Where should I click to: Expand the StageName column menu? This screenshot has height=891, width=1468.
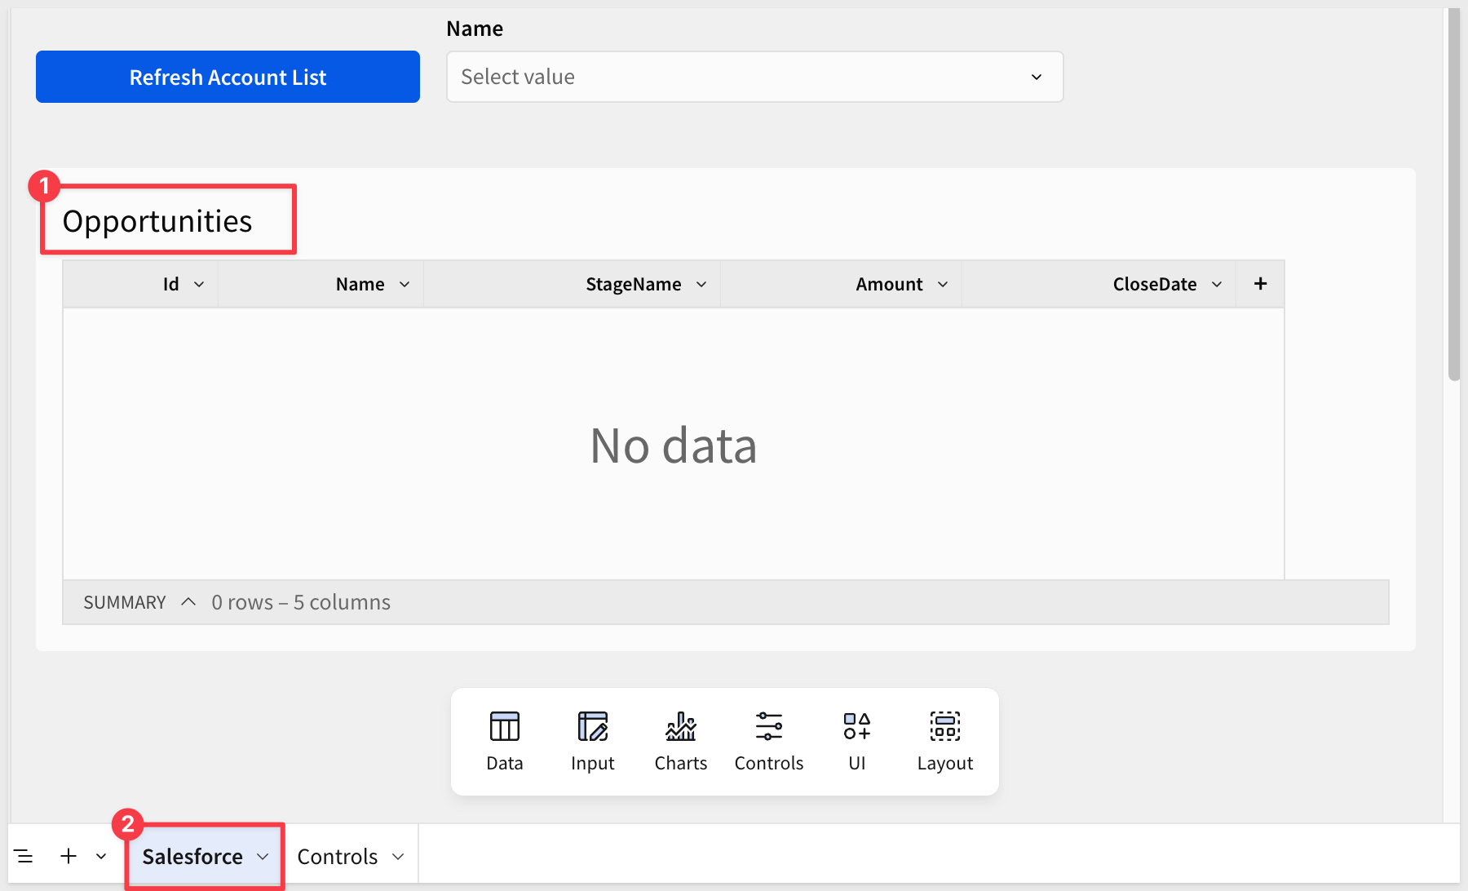701,285
